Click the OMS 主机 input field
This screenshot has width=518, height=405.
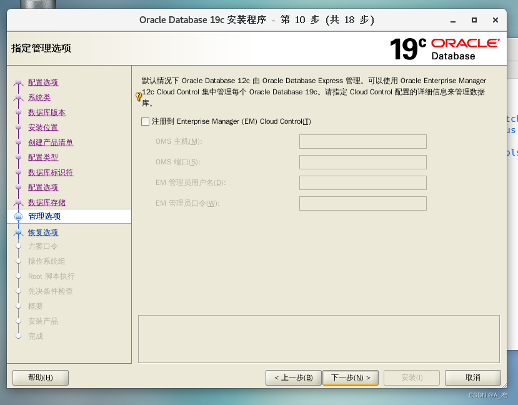[x=363, y=141]
